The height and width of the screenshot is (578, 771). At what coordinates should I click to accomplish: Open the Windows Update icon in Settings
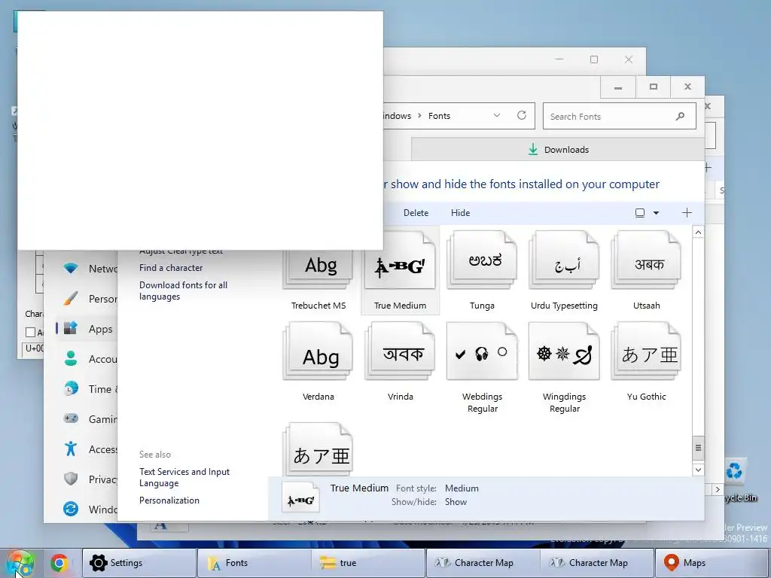pos(71,509)
